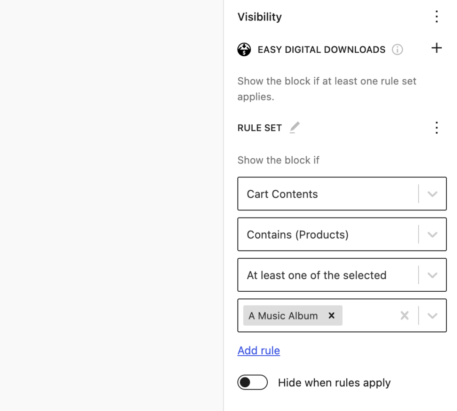
Task: Click the RULE SET label text
Action: coord(260,128)
